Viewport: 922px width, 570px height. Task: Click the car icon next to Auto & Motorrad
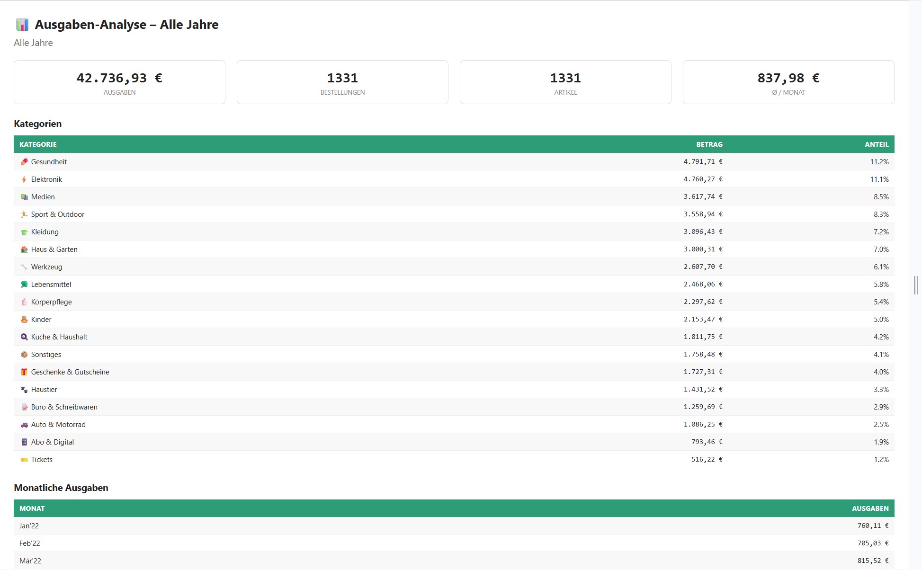[x=24, y=425]
